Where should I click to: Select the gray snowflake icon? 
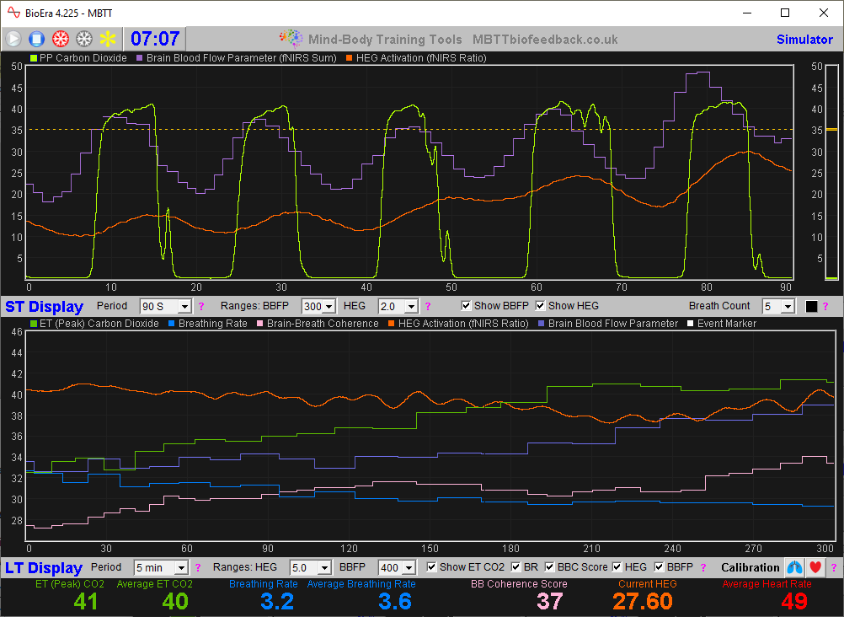tap(83, 38)
